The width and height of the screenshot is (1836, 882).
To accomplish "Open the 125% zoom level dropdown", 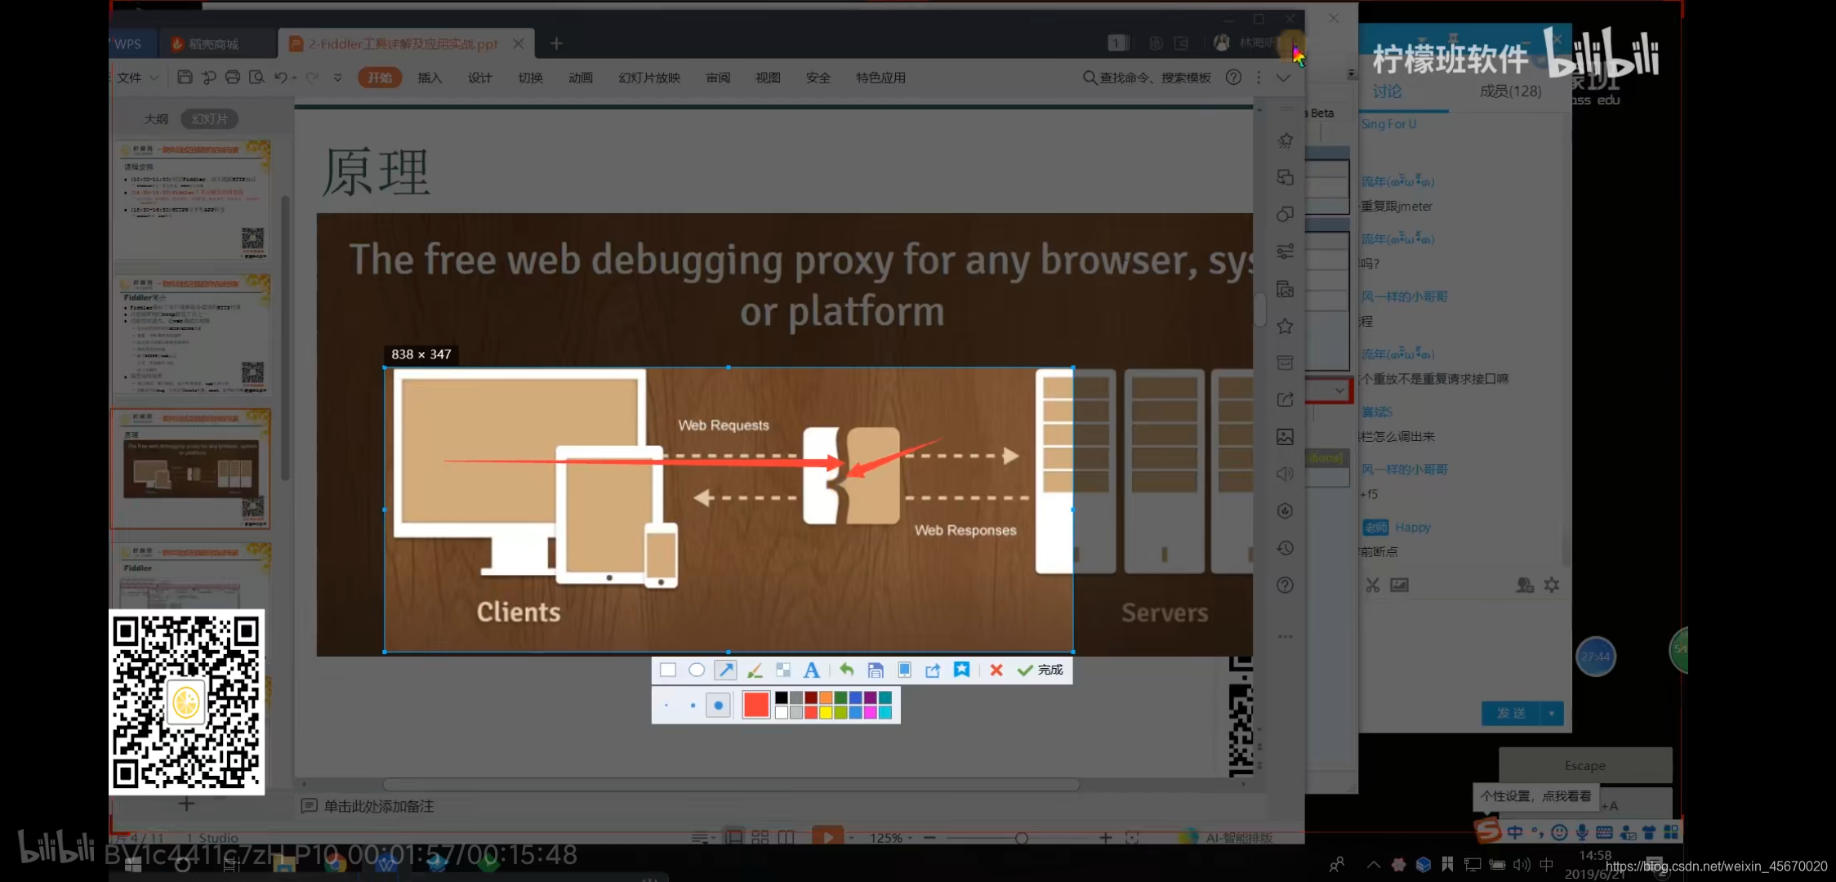I will (890, 838).
